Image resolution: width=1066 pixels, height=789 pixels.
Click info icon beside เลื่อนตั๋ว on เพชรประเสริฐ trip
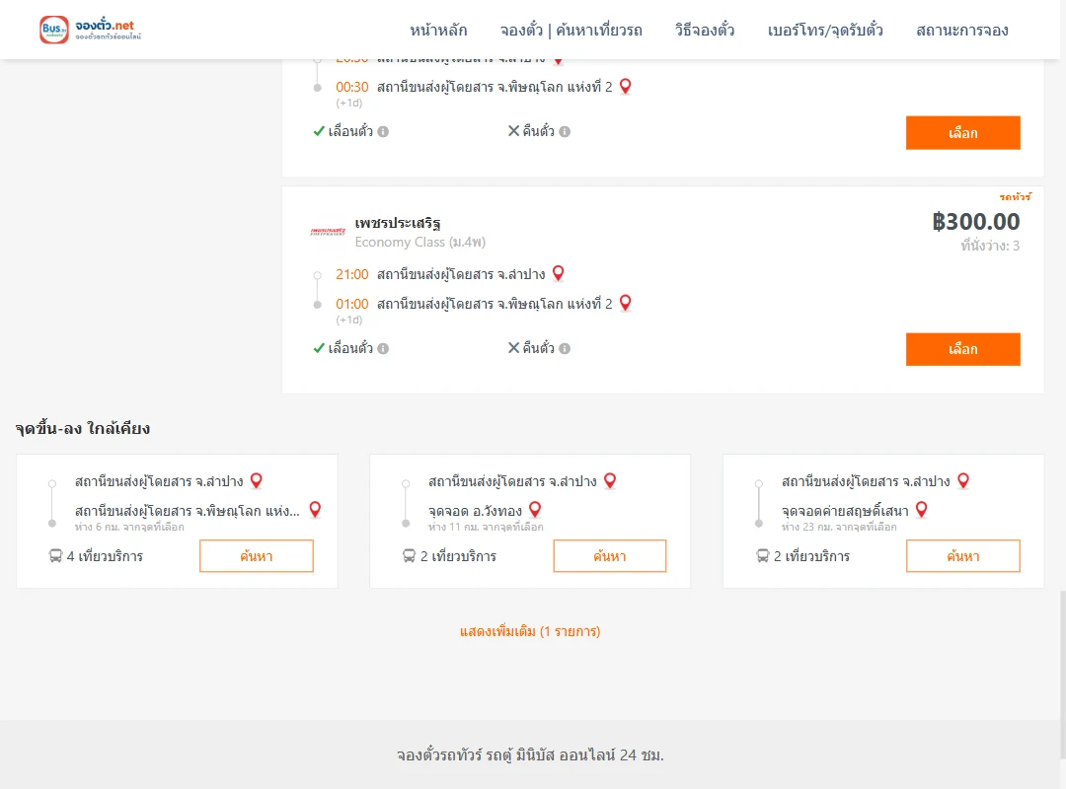pyautogui.click(x=383, y=348)
